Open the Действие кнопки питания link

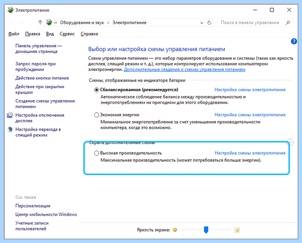tap(42, 78)
